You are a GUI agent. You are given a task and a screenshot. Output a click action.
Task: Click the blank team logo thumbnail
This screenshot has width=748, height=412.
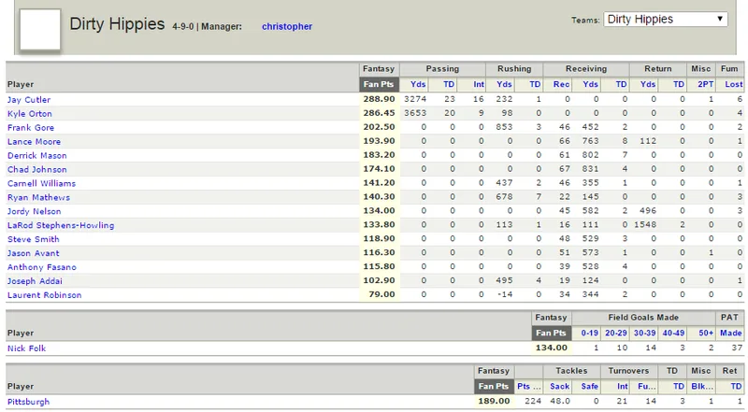point(40,29)
